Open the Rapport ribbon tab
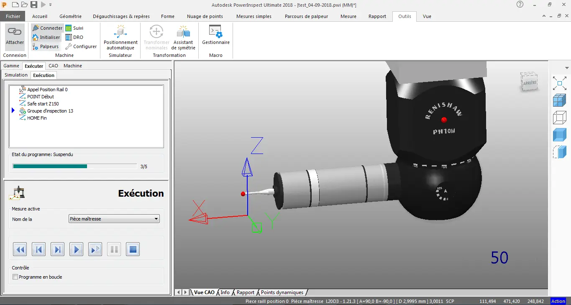 point(377,16)
